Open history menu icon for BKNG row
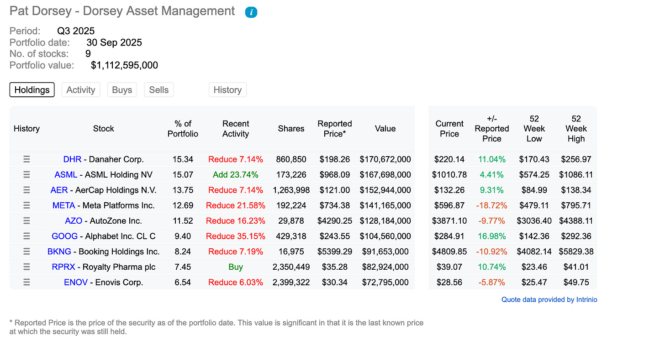This screenshot has width=665, height=346. 26,252
